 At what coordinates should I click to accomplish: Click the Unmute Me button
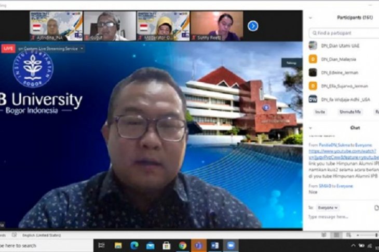pos(350,112)
